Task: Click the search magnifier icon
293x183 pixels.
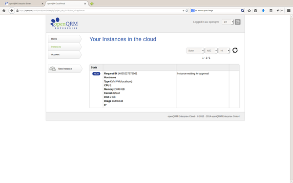Action: click(242, 11)
